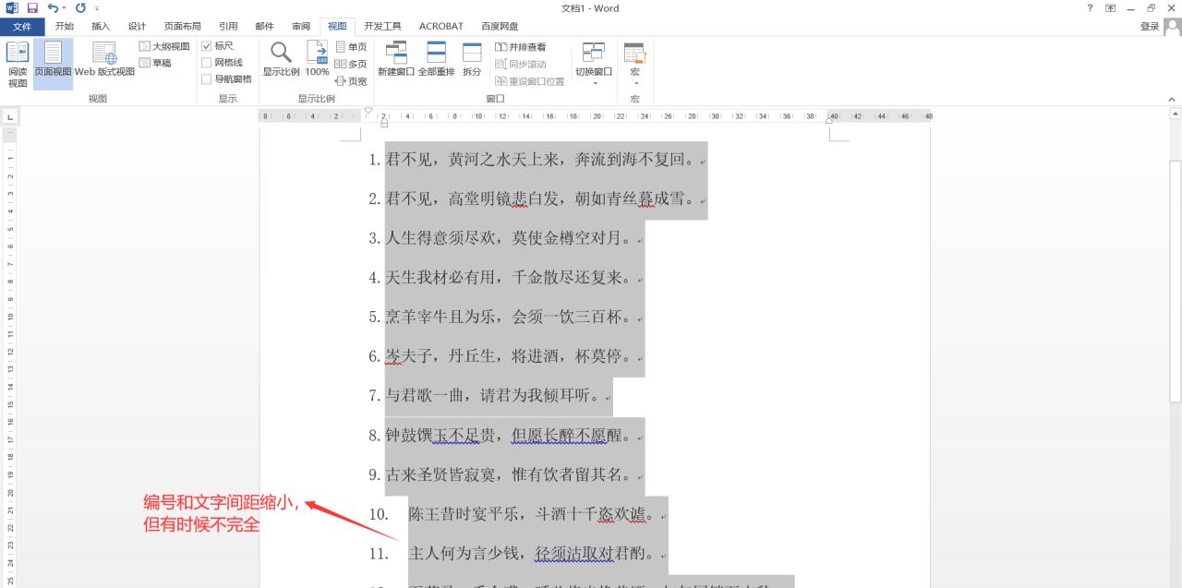Click 拆分 split window
The height and width of the screenshot is (588, 1182).
tap(472, 60)
